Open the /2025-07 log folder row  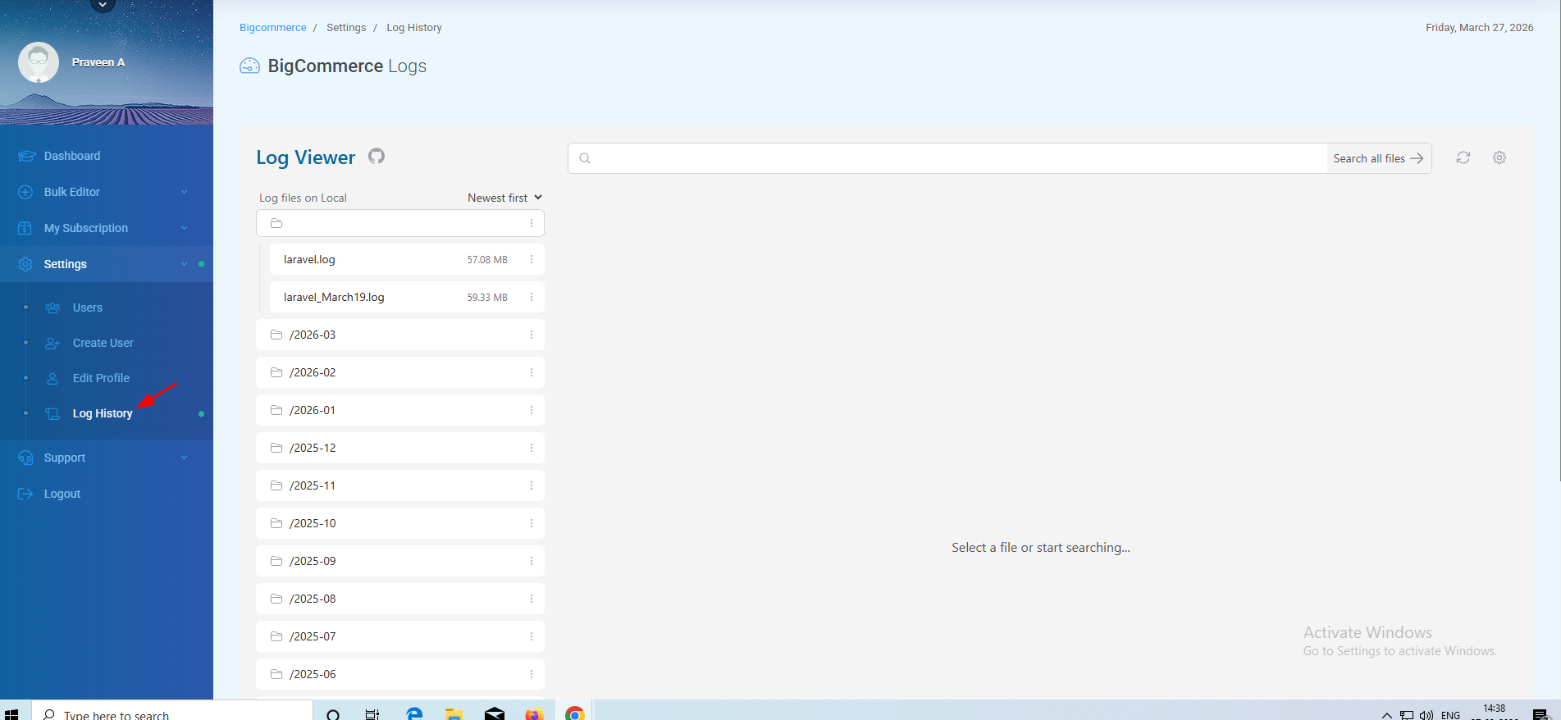coord(400,636)
